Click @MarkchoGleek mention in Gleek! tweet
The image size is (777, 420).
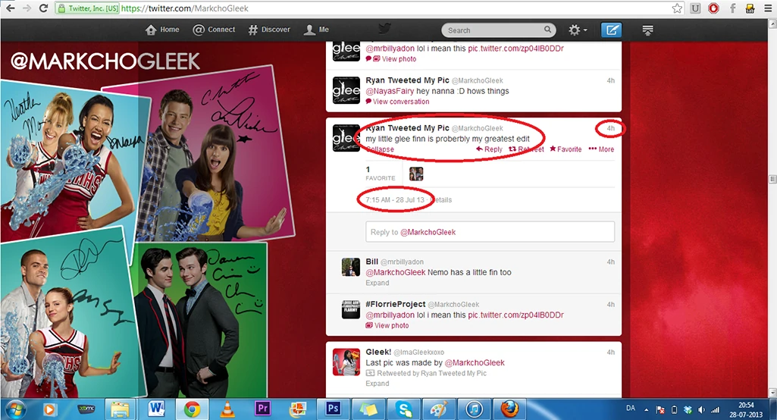[x=475, y=363]
